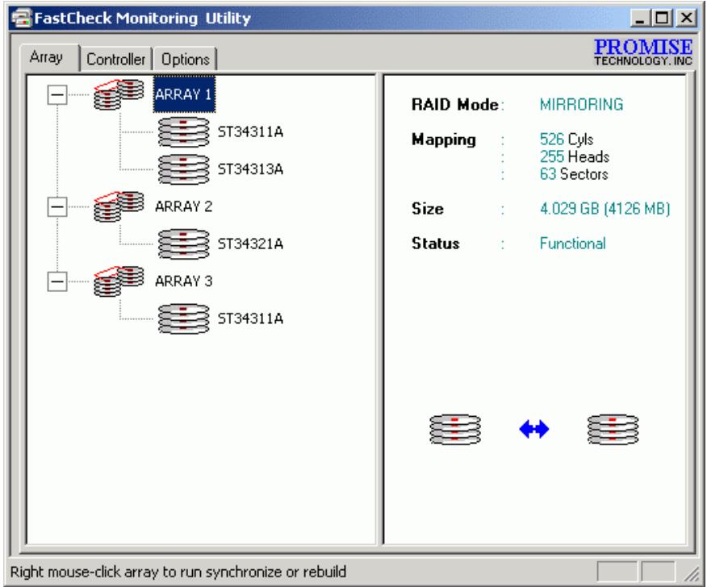Image resolution: width=707 pixels, height=587 pixels.
Task: Click the ARRAY 1 disk stack icon
Action: coord(119,94)
